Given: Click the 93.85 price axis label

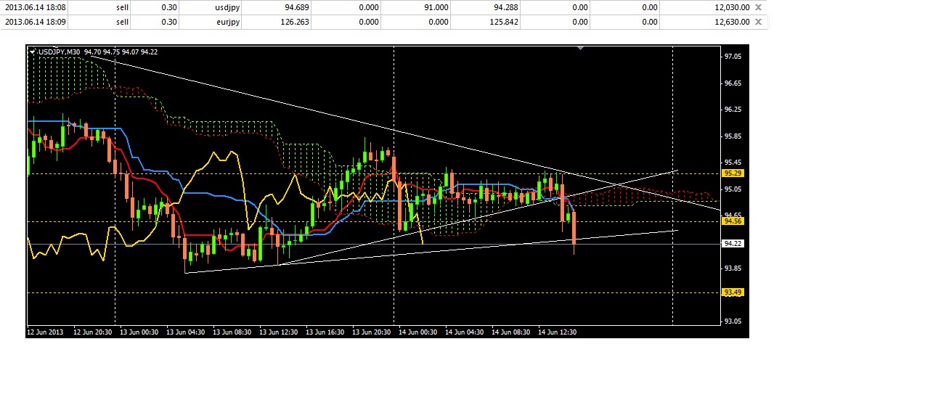Looking at the screenshot, I should click(x=733, y=269).
